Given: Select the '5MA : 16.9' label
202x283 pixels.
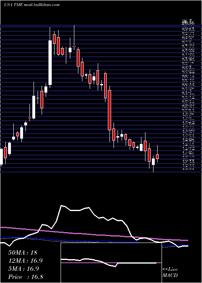Looking at the screenshot, I should pos(23,269).
